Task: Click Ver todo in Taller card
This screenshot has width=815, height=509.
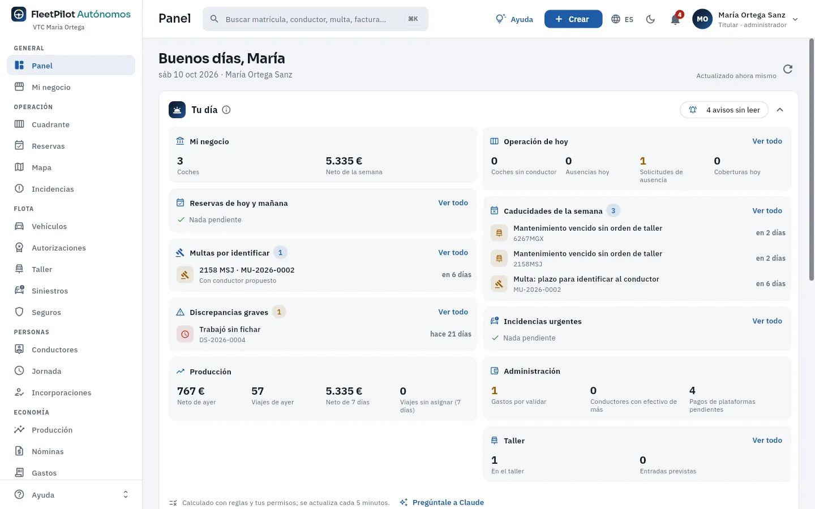Action: (x=767, y=441)
